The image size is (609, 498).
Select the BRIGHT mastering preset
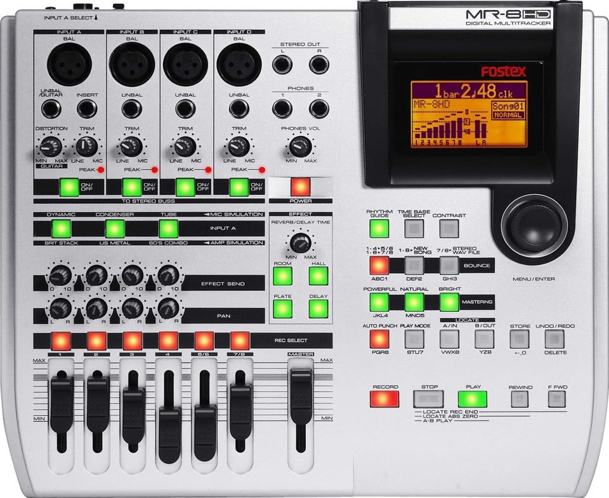coord(449,302)
